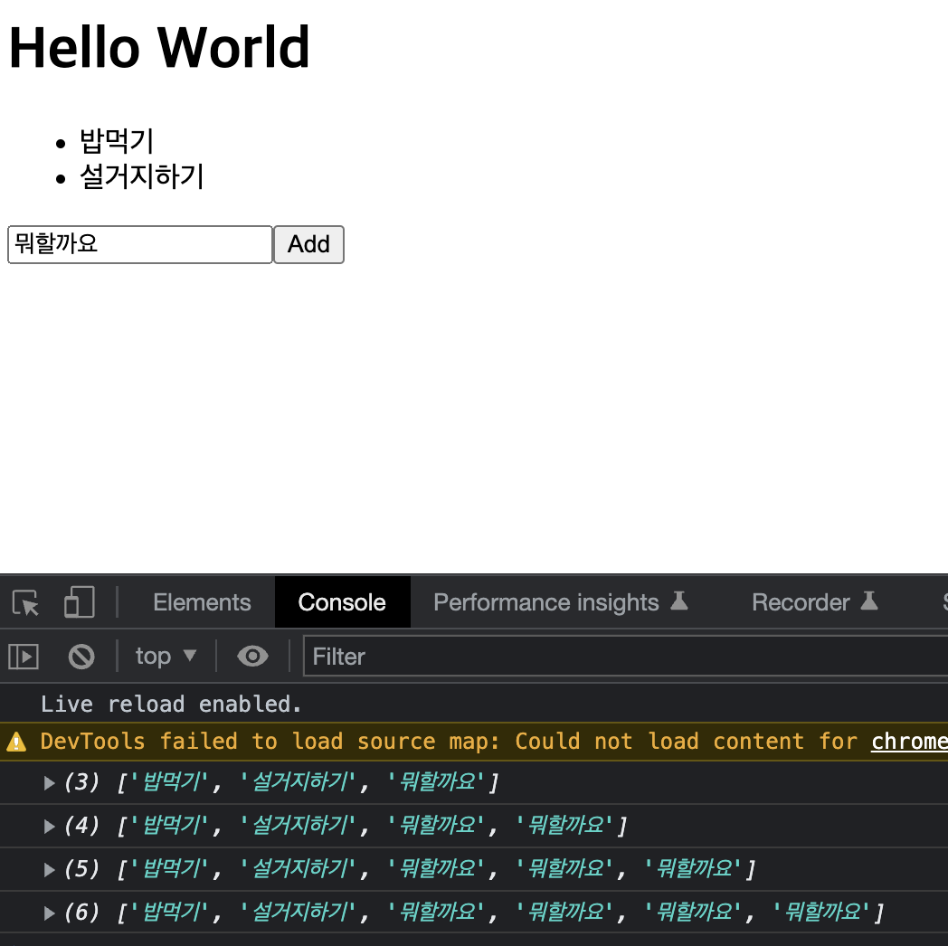Expand the (6) array log entry
This screenshot has width=948, height=946.
pyautogui.click(x=50, y=913)
